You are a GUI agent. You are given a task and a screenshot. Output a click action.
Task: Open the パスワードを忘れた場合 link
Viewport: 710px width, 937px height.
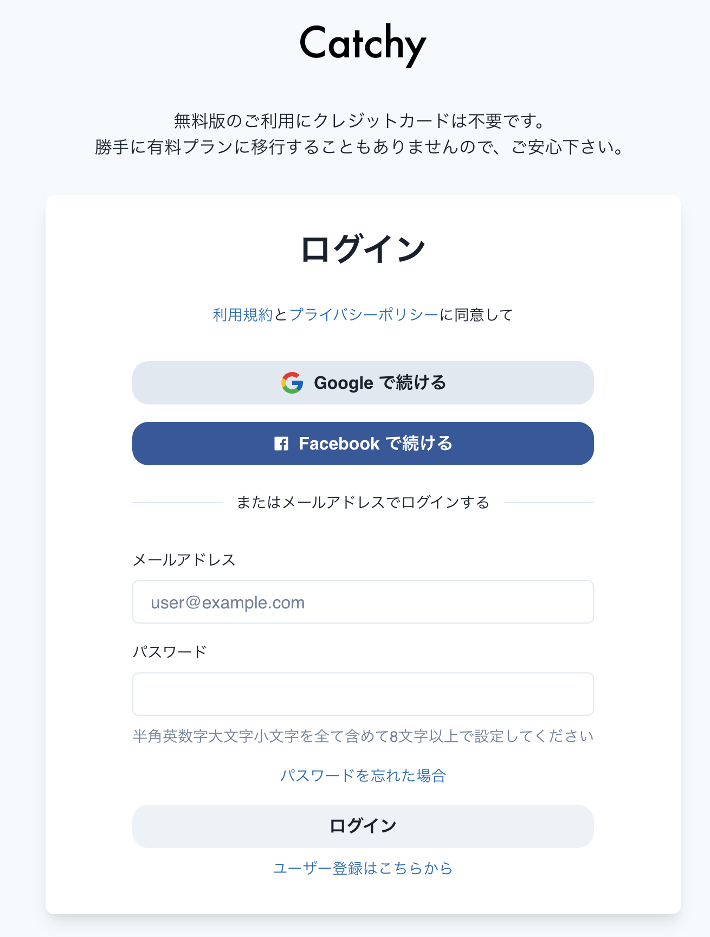click(363, 775)
